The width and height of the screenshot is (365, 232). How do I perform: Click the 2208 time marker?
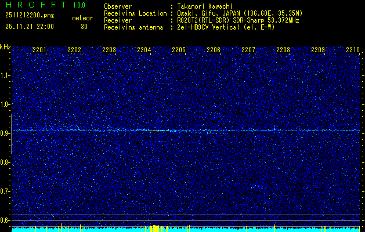(x=283, y=49)
